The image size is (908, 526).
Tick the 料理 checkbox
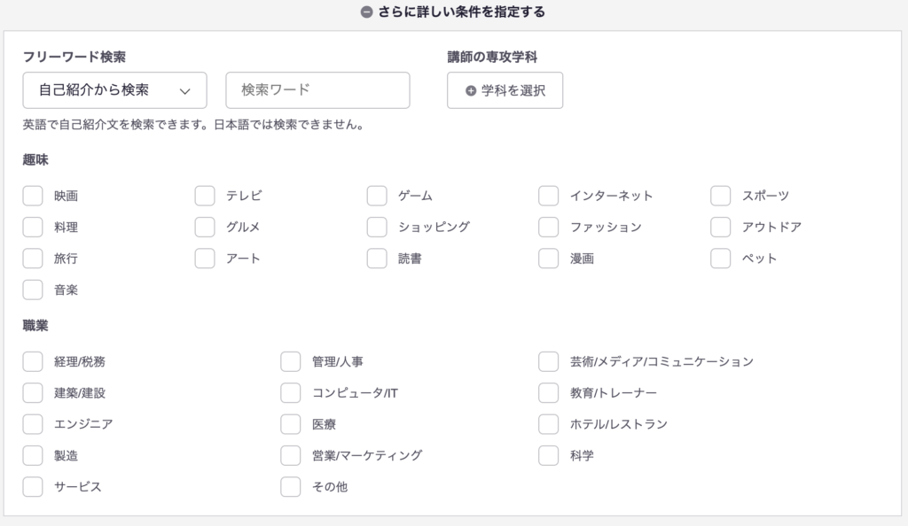pos(33,228)
